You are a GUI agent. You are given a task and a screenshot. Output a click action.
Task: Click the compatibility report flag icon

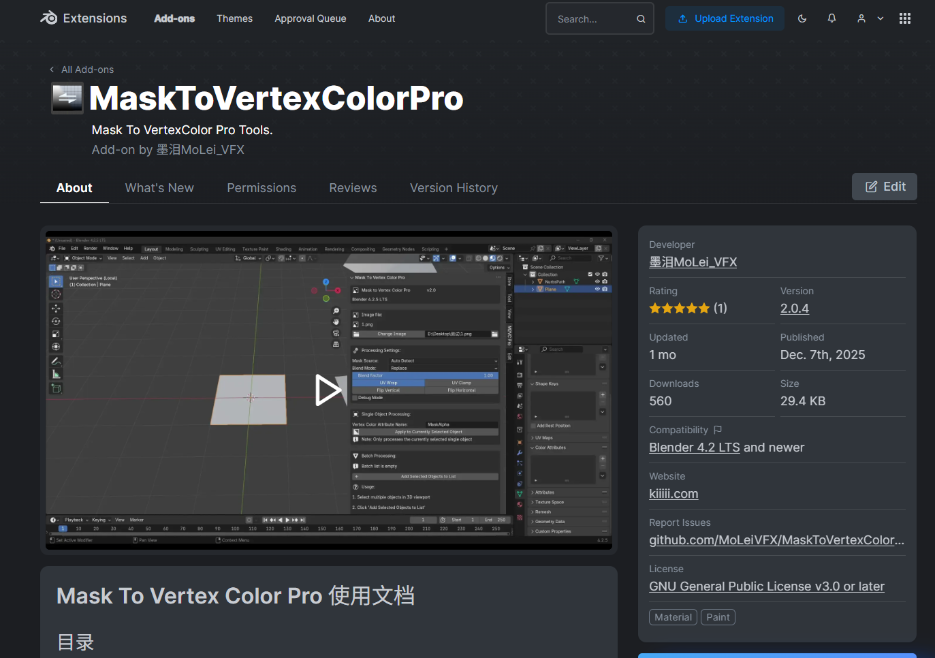click(718, 430)
